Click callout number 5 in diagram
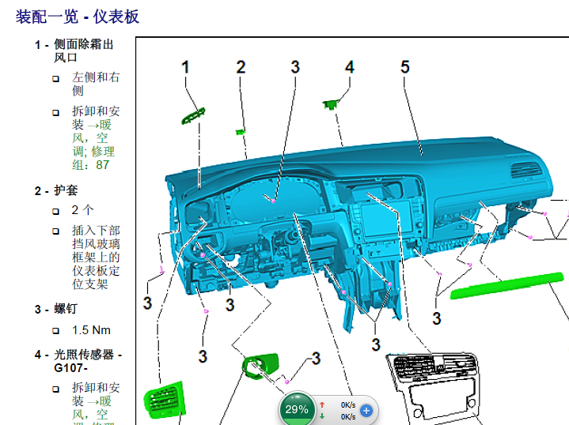 (405, 67)
